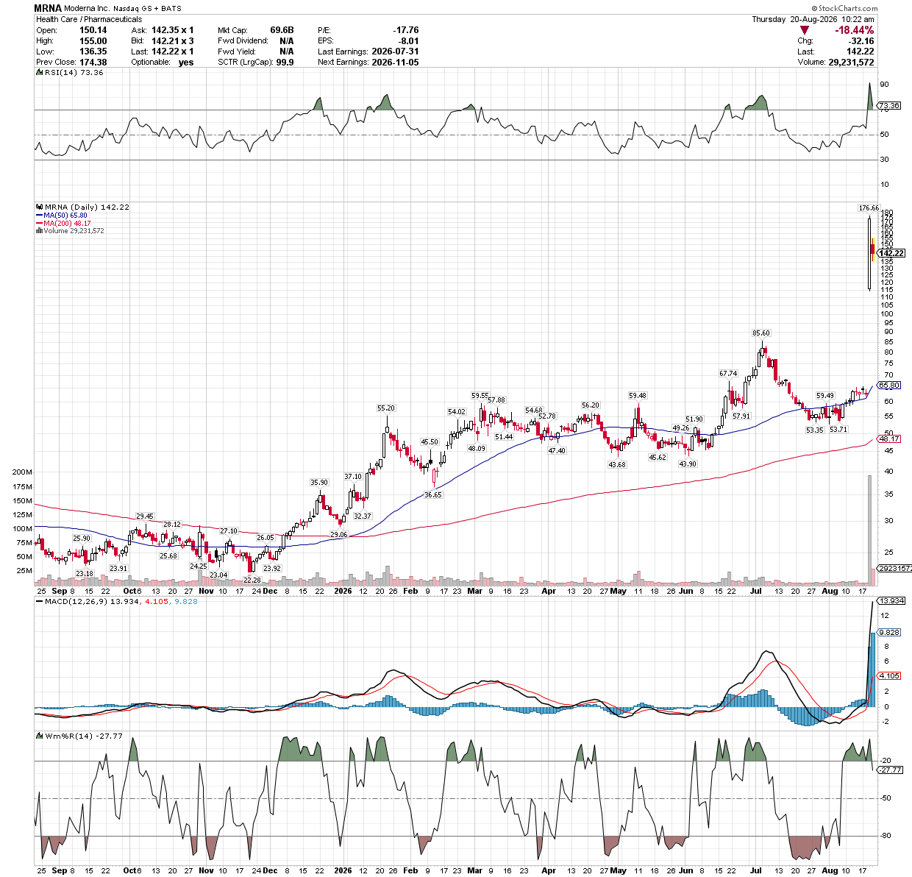Click the SCTR (LrgCap) value 99.9
Viewport: 912px width, 877px height.
(x=285, y=63)
